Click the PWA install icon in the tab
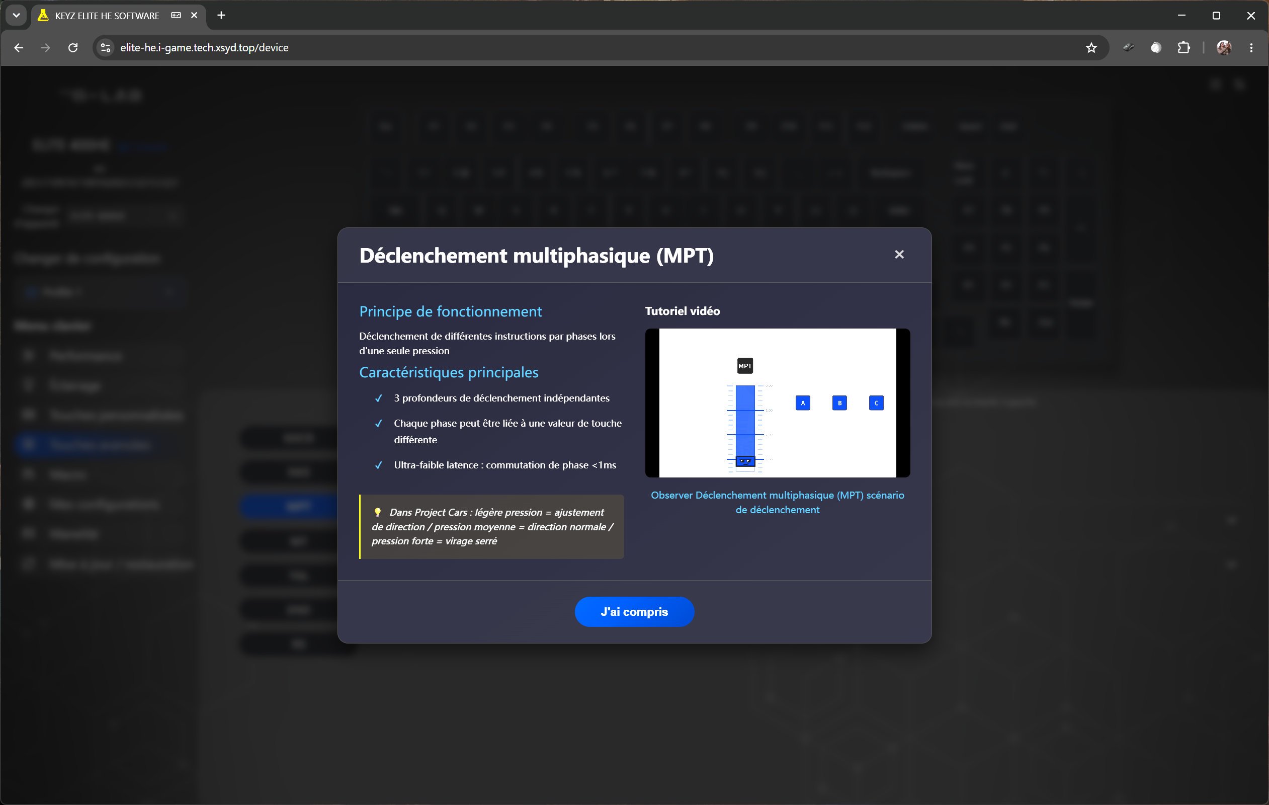 click(x=176, y=15)
